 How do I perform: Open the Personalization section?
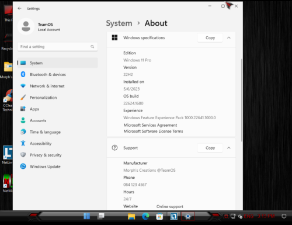click(x=57, y=98)
